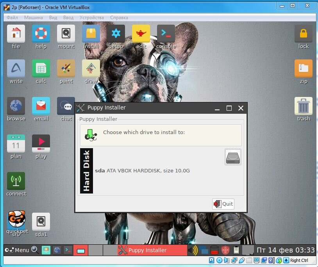Open the firewall shield tray icon
Viewport: 318px width, 267px height.
click(x=225, y=250)
